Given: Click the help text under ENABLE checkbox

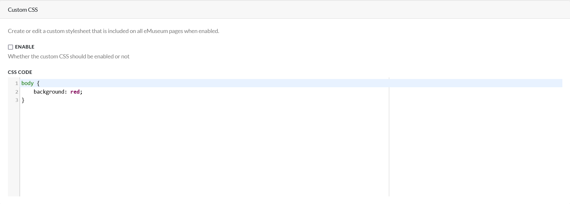Looking at the screenshot, I should (x=68, y=56).
